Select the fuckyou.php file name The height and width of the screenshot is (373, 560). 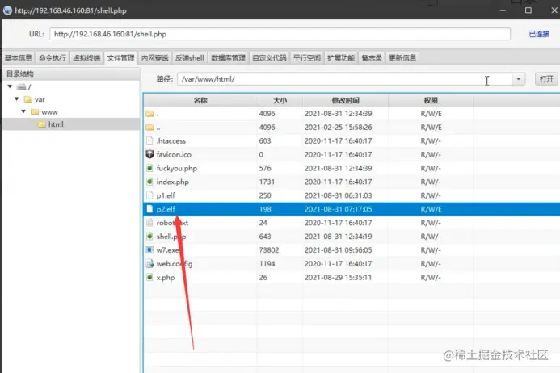177,168
